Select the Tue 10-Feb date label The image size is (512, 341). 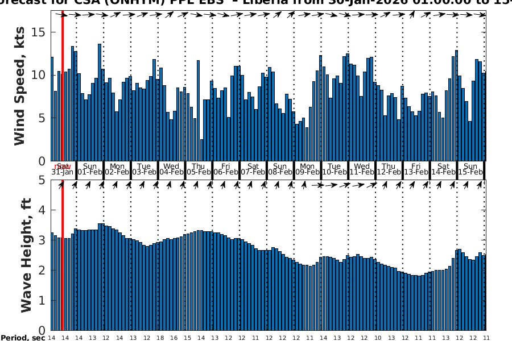(335, 169)
